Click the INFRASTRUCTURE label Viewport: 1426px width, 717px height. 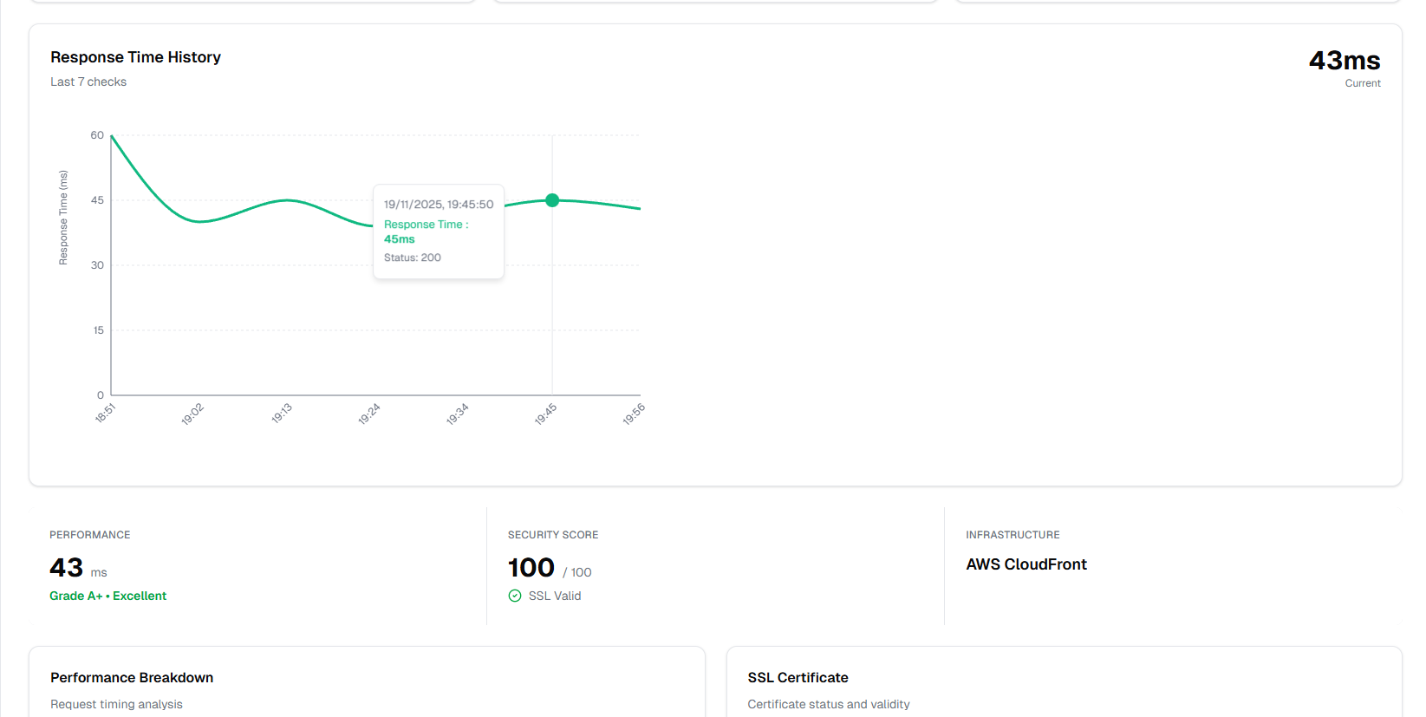coord(1013,535)
